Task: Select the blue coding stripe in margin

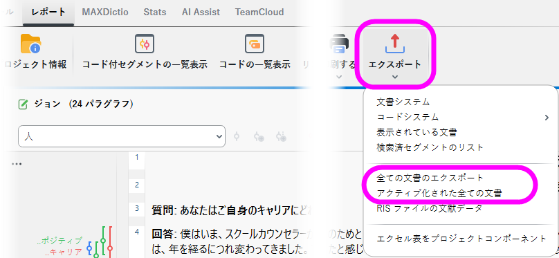Action: (x=89, y=248)
